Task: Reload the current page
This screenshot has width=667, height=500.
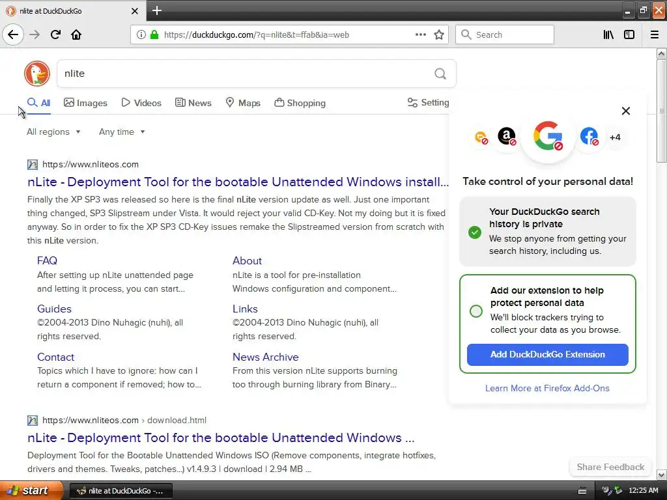Action: 55,35
